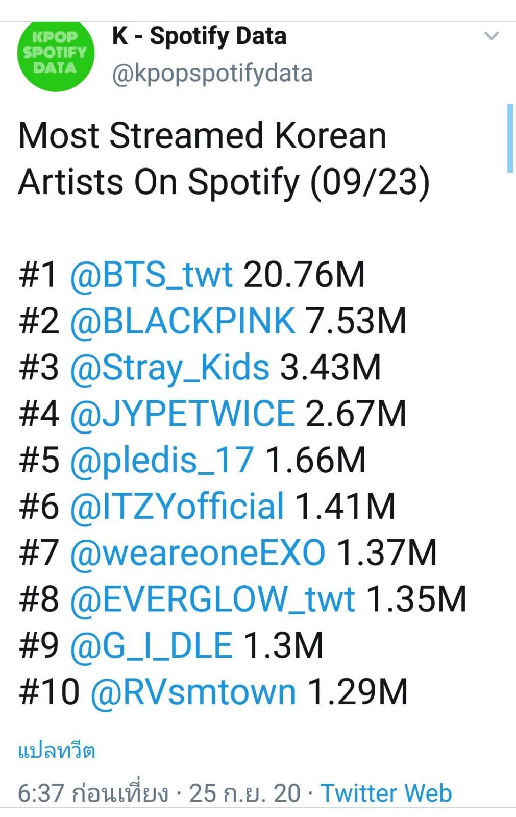Image resolution: width=516 pixels, height=817 pixels.
Task: Open the @JYPETWICE mention
Action: (x=182, y=414)
